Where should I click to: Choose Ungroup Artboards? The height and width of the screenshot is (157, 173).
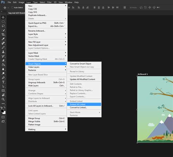coord(46,82)
